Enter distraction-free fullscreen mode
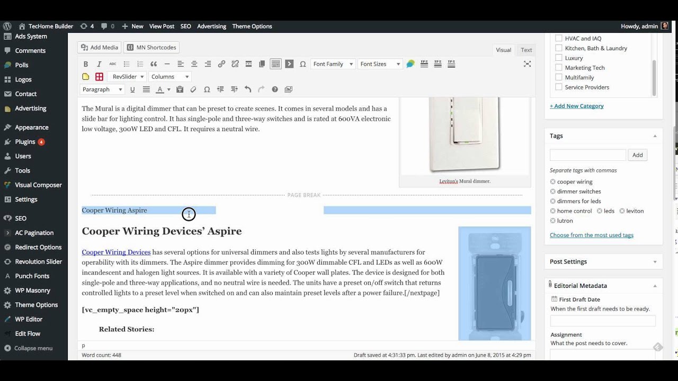Image resolution: width=678 pixels, height=381 pixels. pyautogui.click(x=527, y=64)
